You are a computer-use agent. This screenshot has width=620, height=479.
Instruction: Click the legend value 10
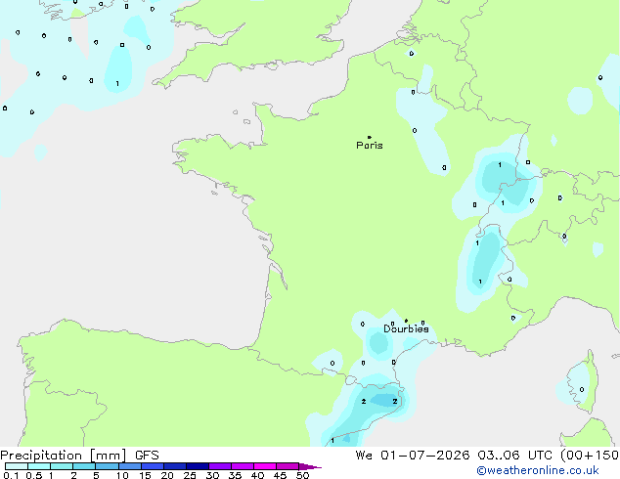(122, 475)
